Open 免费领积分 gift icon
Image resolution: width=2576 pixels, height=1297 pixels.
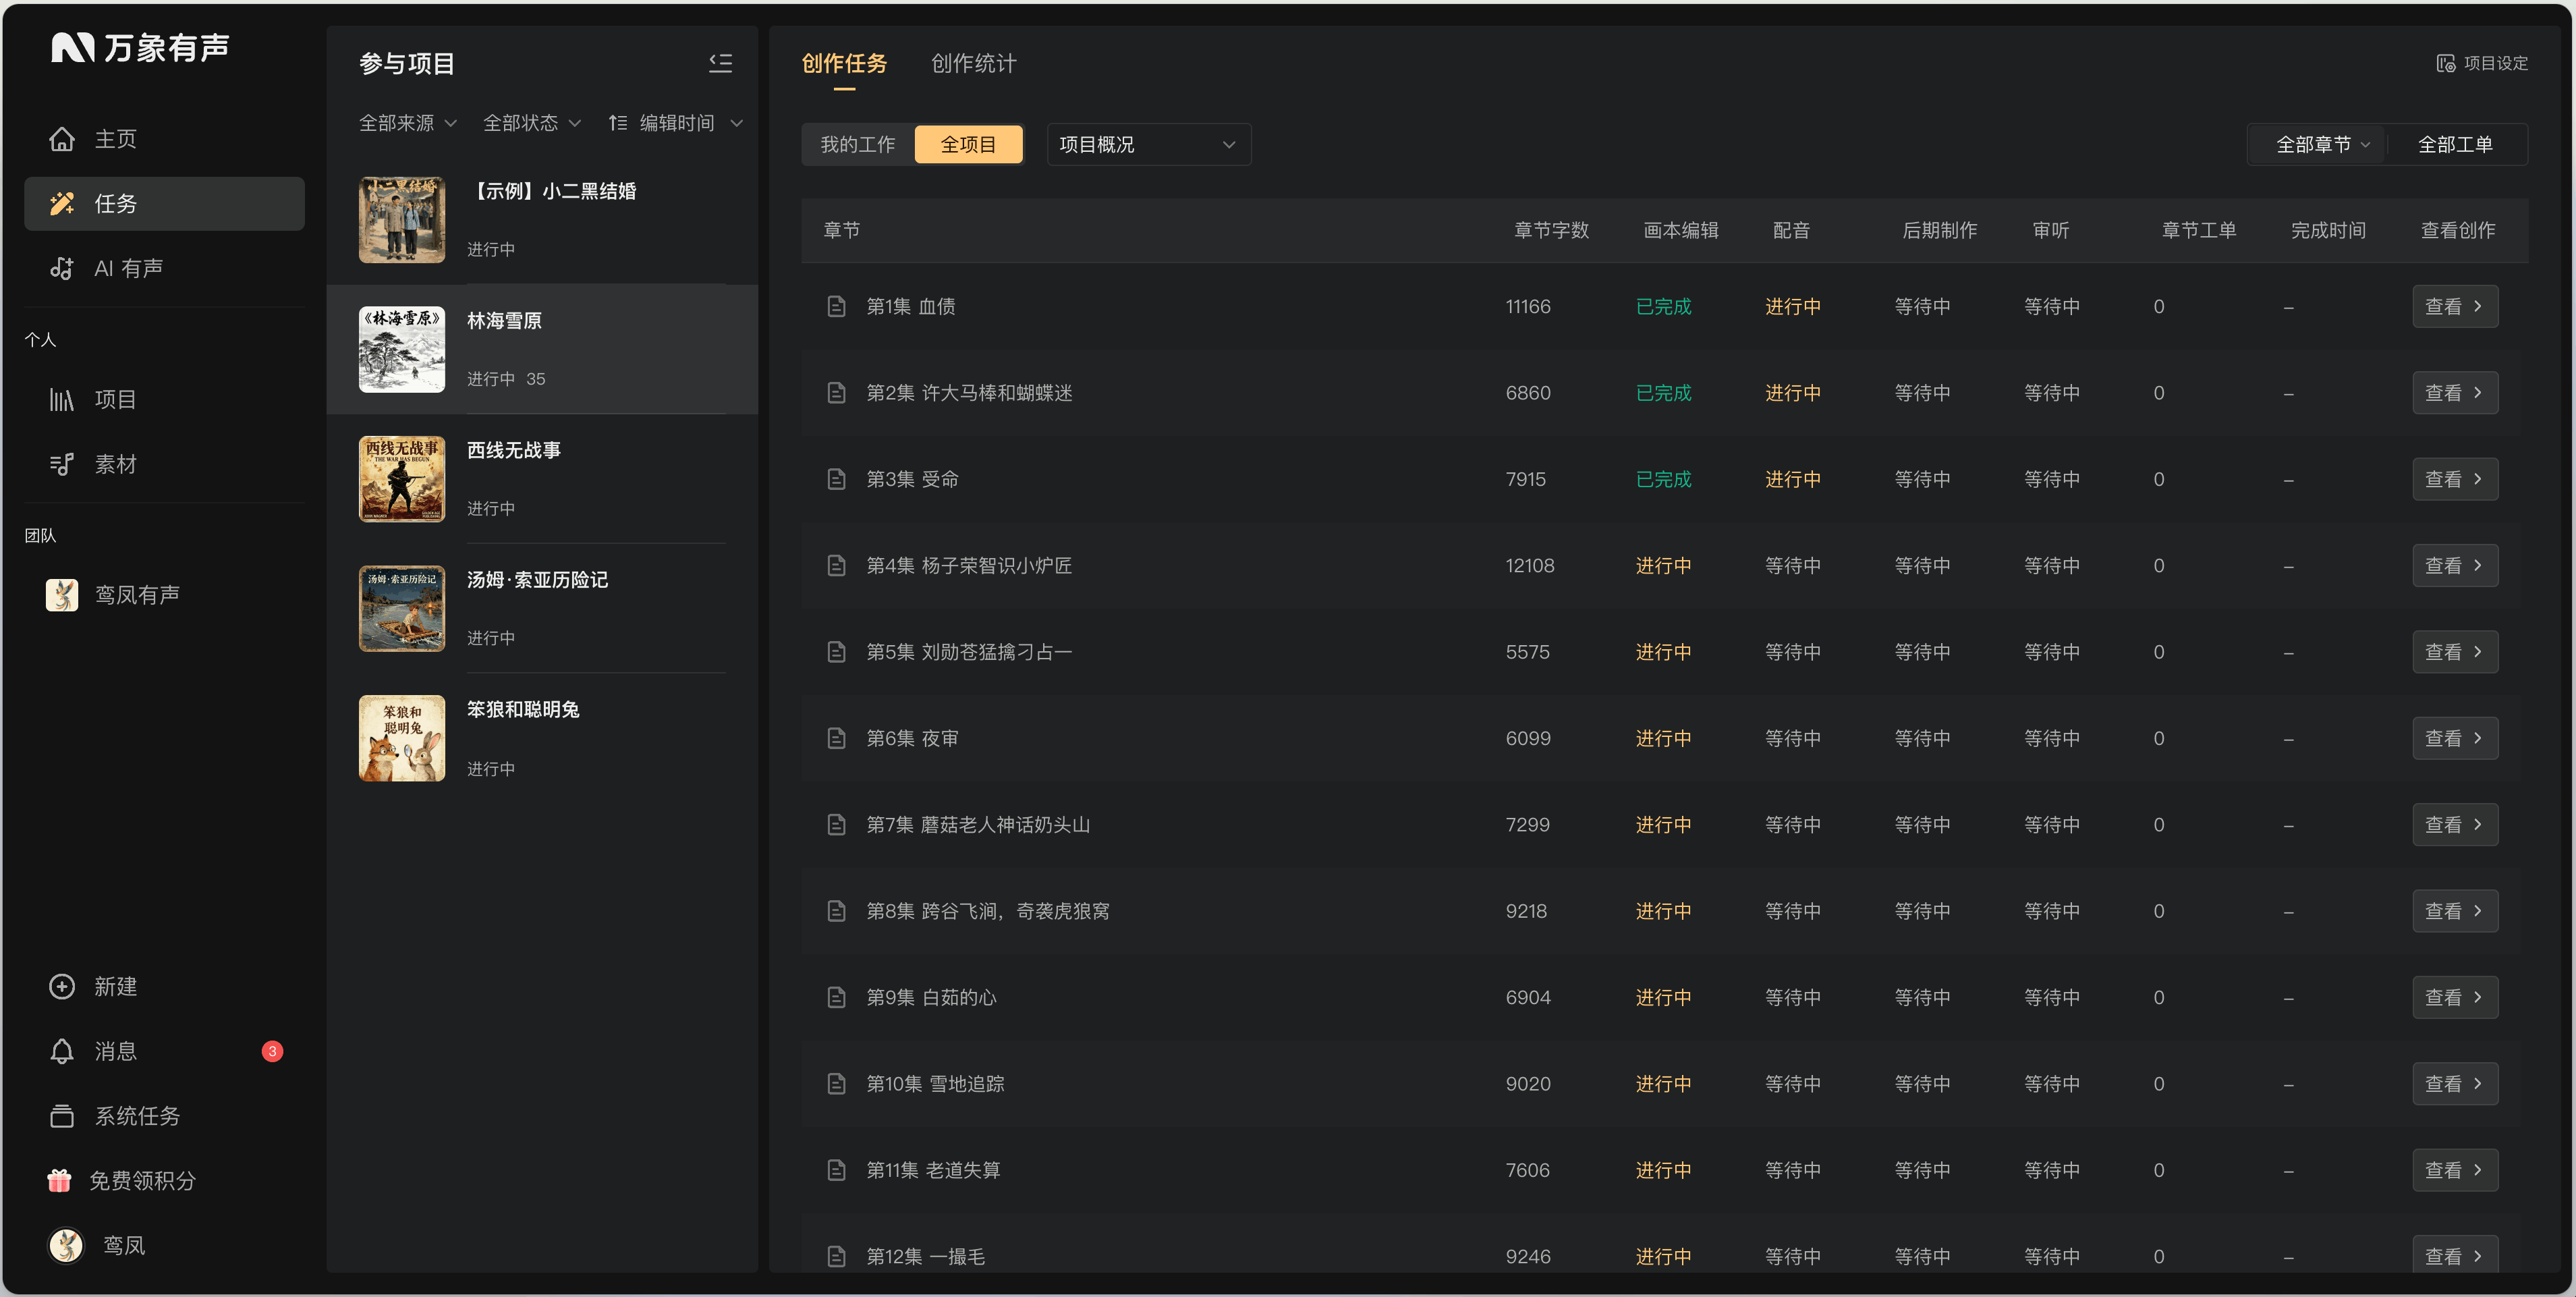(59, 1180)
